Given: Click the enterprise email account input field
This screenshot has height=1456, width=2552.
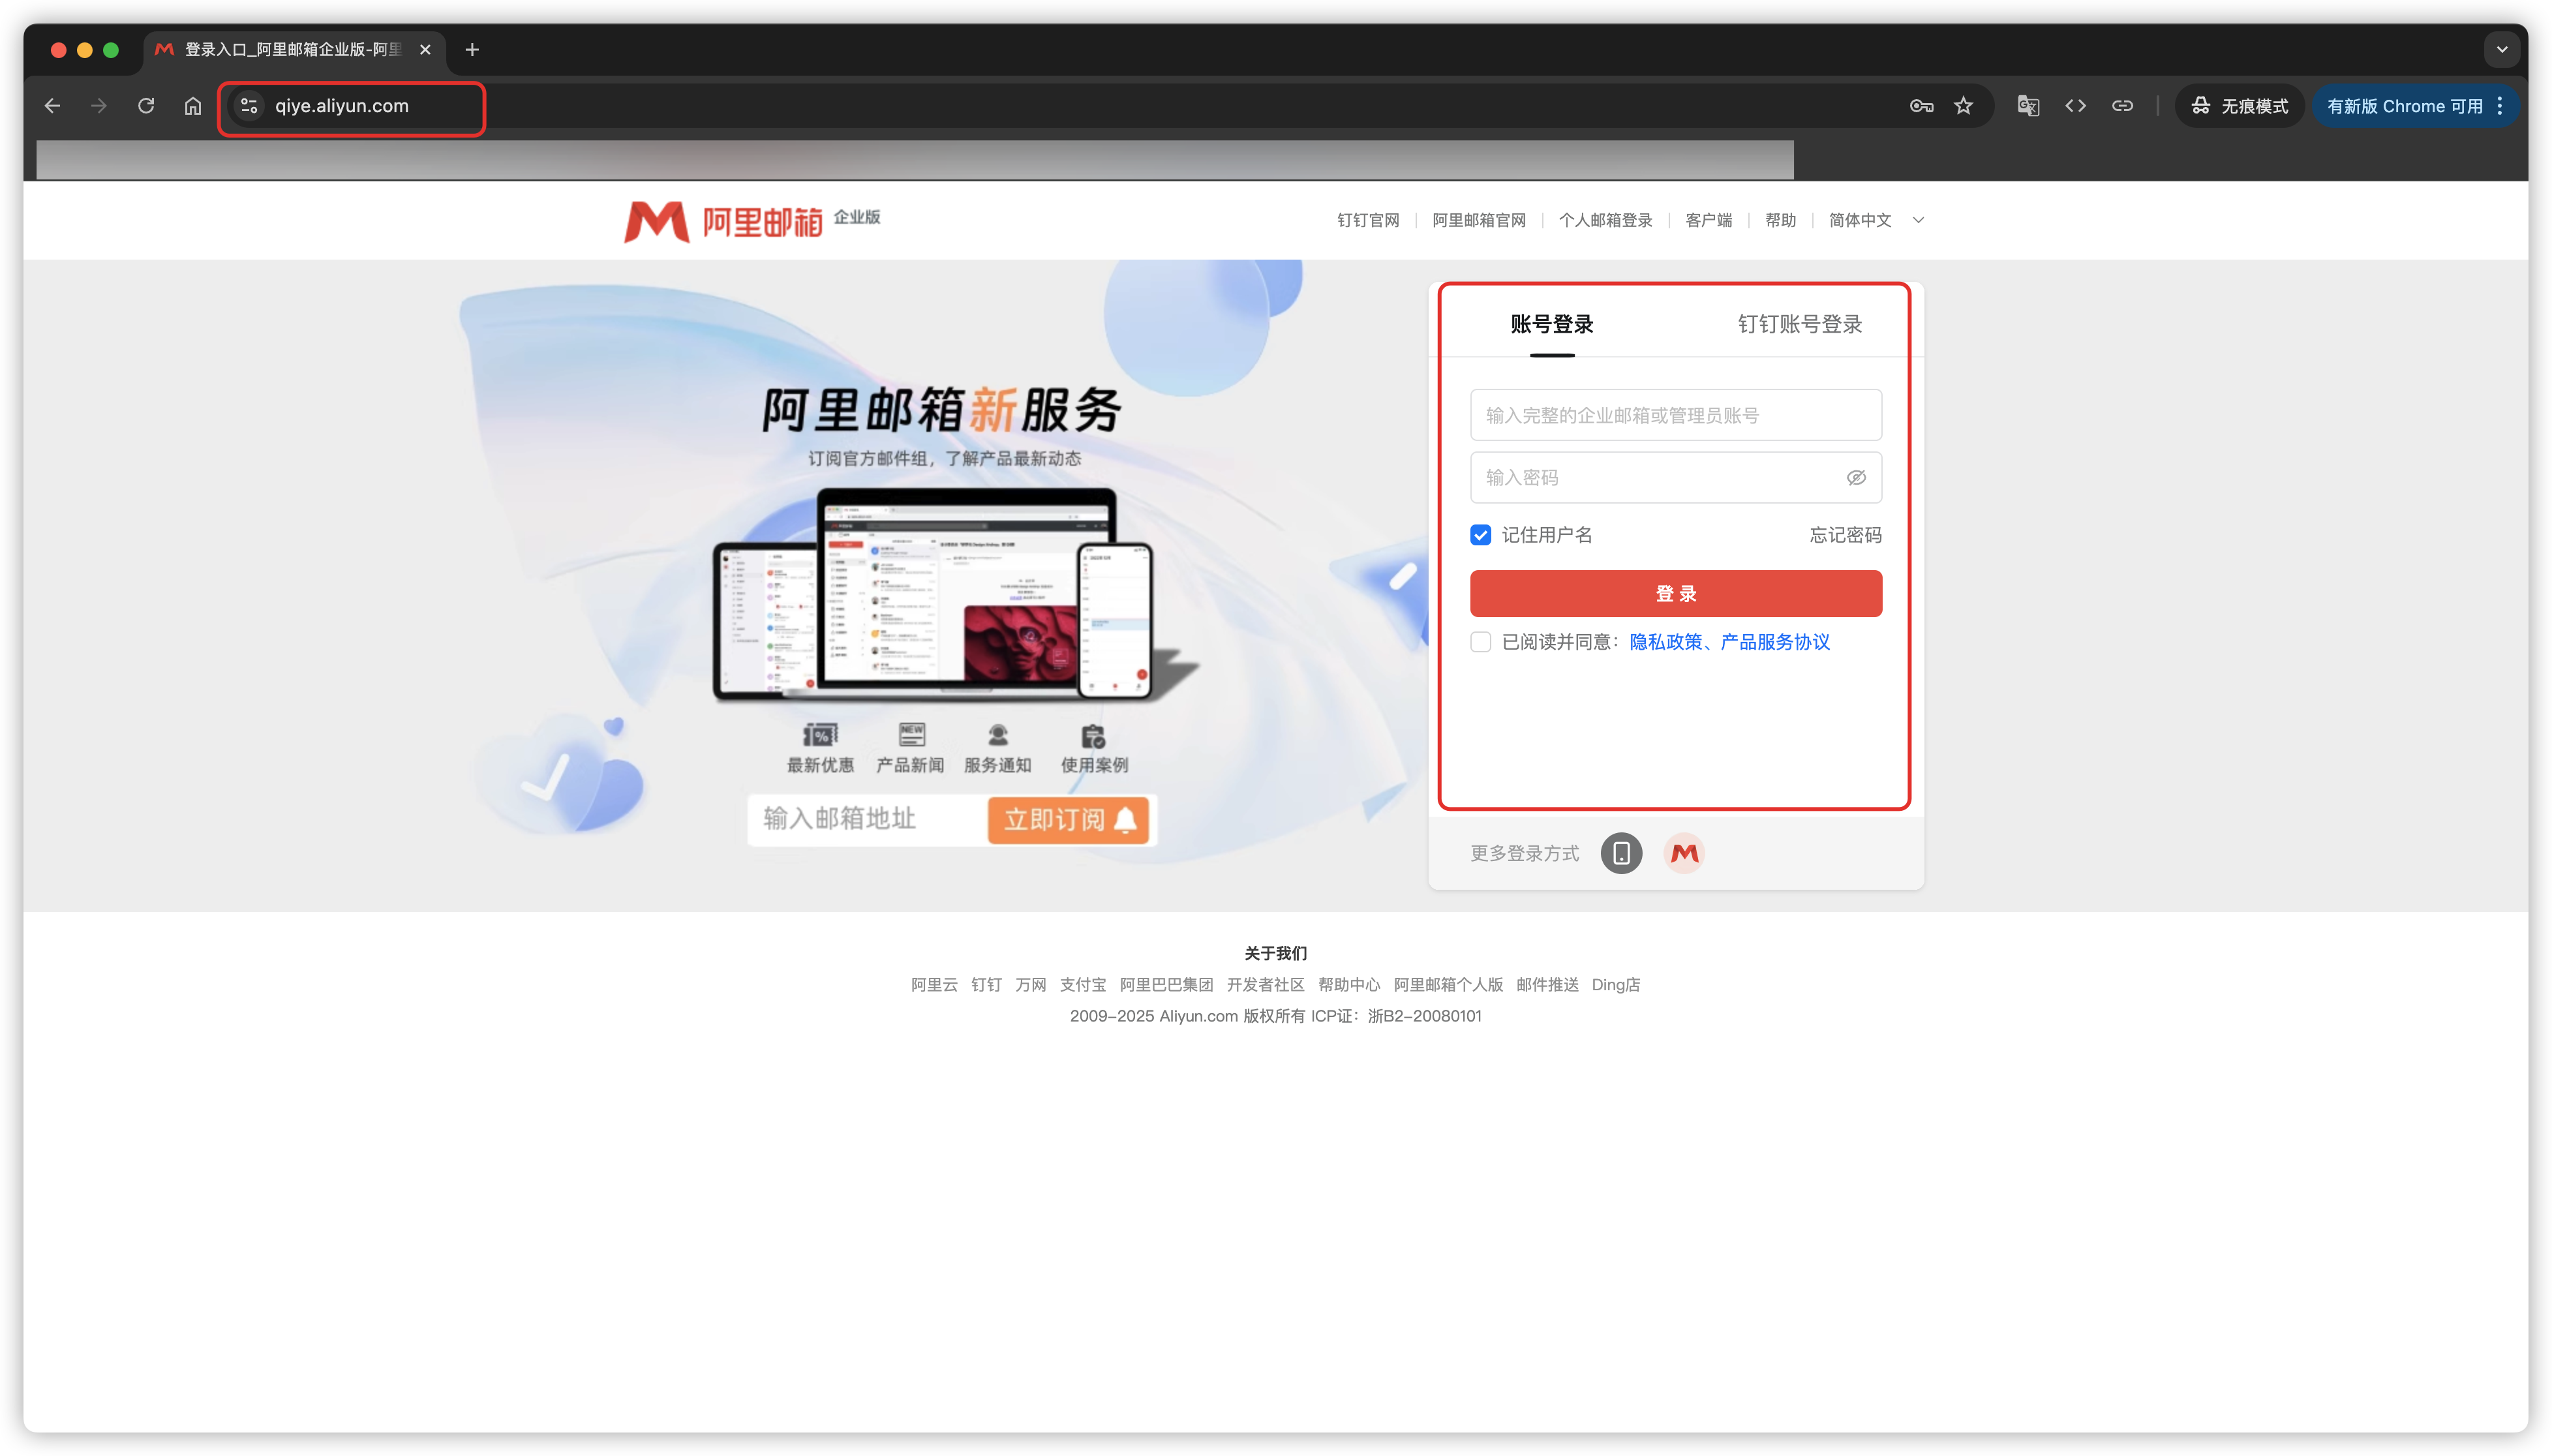Looking at the screenshot, I should coord(1675,415).
